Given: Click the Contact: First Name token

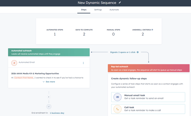Looking at the screenshot, I should point(24,77).
